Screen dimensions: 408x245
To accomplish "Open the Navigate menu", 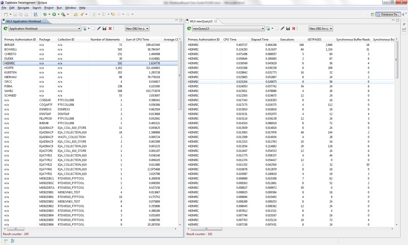I will pyautogui.click(x=23, y=8).
